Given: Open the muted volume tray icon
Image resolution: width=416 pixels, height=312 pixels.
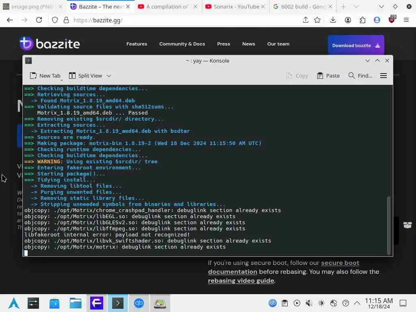Looking at the screenshot, I should click(309, 303).
